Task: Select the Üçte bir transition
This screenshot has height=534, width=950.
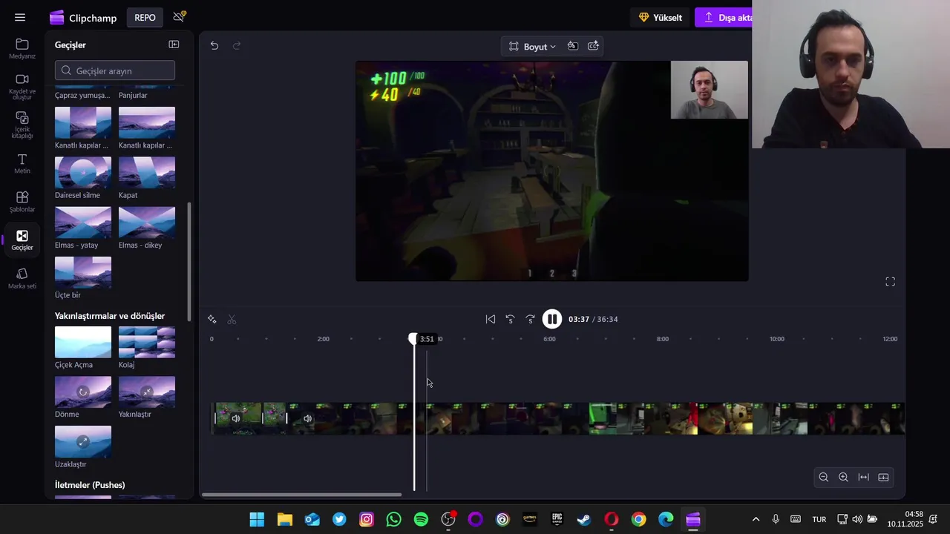Action: click(x=83, y=272)
